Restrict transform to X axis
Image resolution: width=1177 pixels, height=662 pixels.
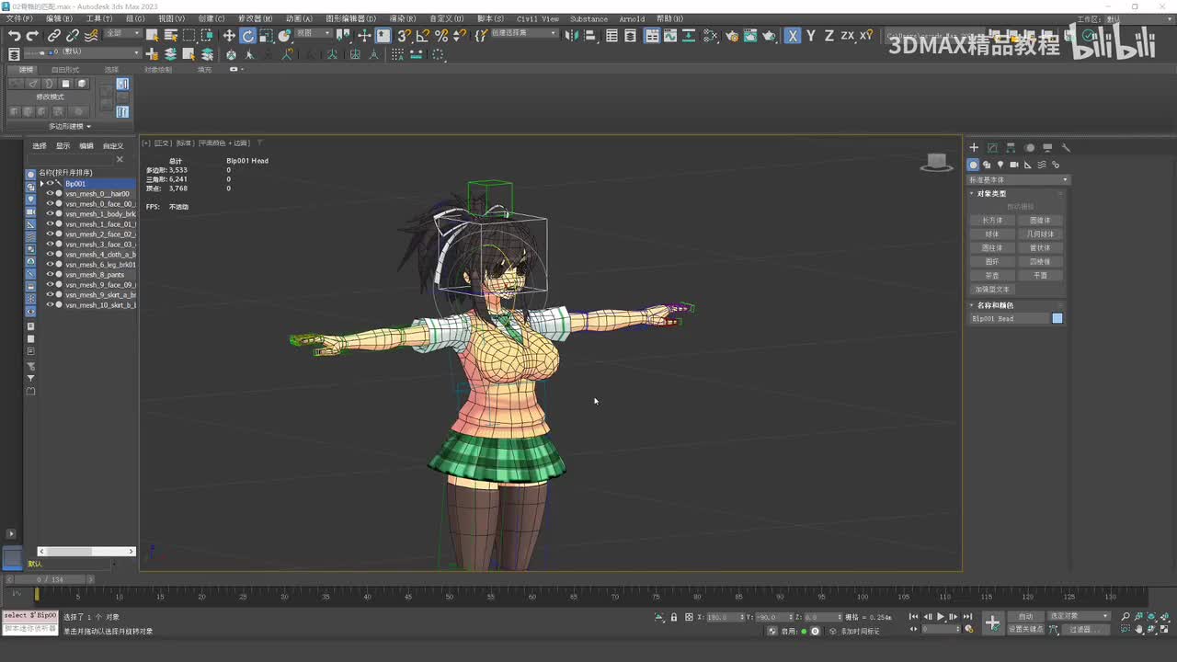coord(793,36)
